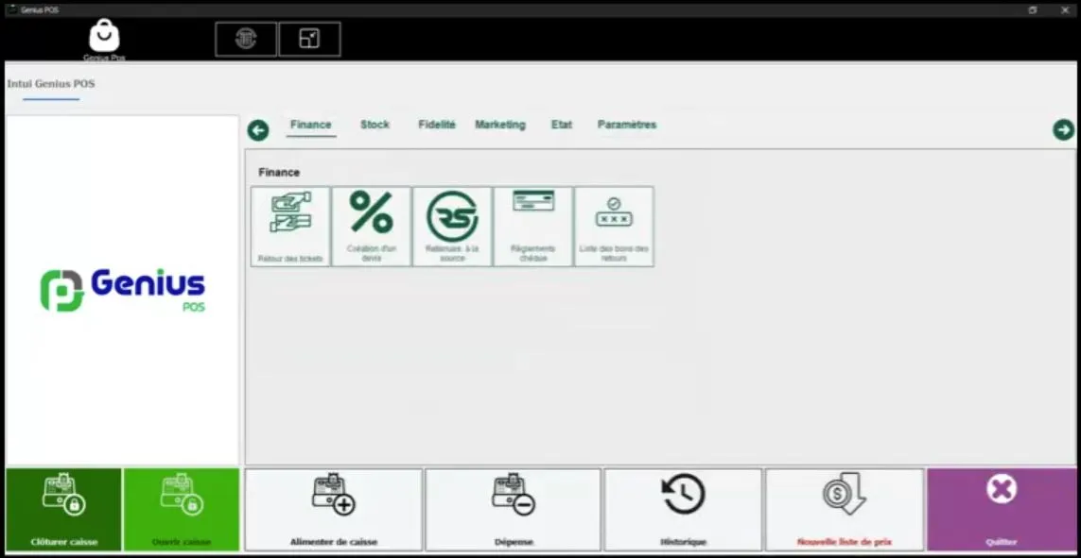Screen dimensions: 1081x558
Task: Open Liste des bons des retours tile
Action: point(614,227)
